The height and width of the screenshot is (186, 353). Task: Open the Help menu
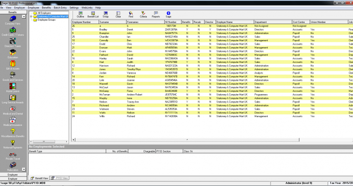pos(98,8)
